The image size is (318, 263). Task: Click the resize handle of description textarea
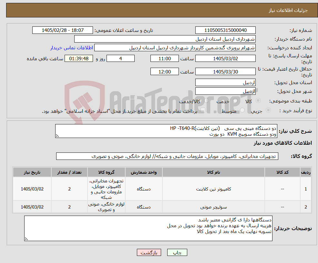(x=57, y=136)
